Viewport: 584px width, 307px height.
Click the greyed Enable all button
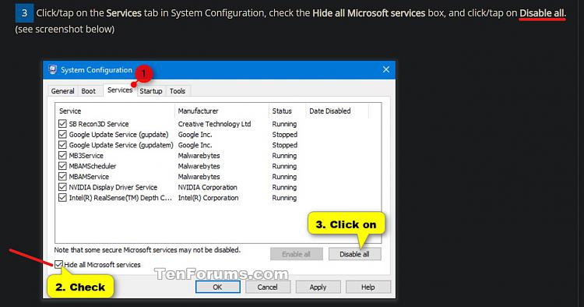pos(296,254)
